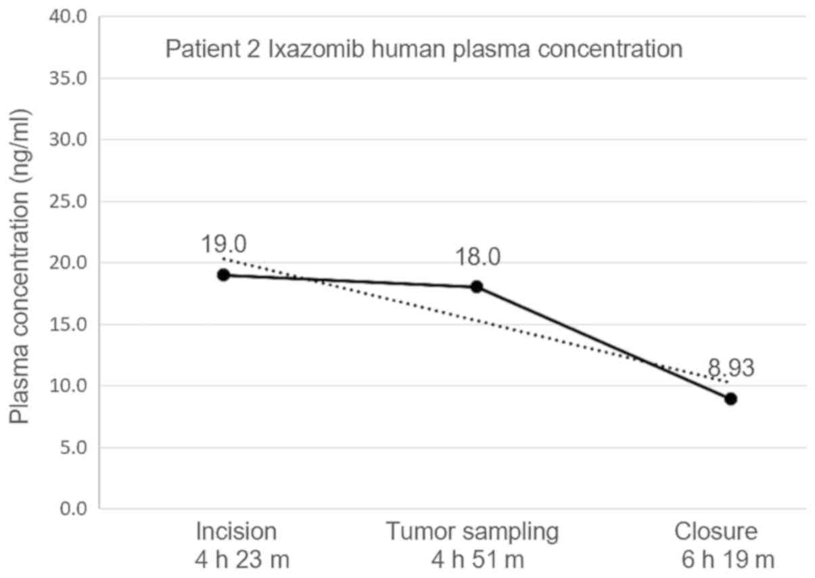Viewport: 815px width, 578px height.
Task: Select the 18.0 data label
Action: [x=478, y=258]
